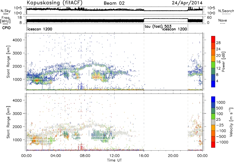This screenshot has width=234, height=162.
Task: Click the '12:00' time axis tick label
Action: 114,156
